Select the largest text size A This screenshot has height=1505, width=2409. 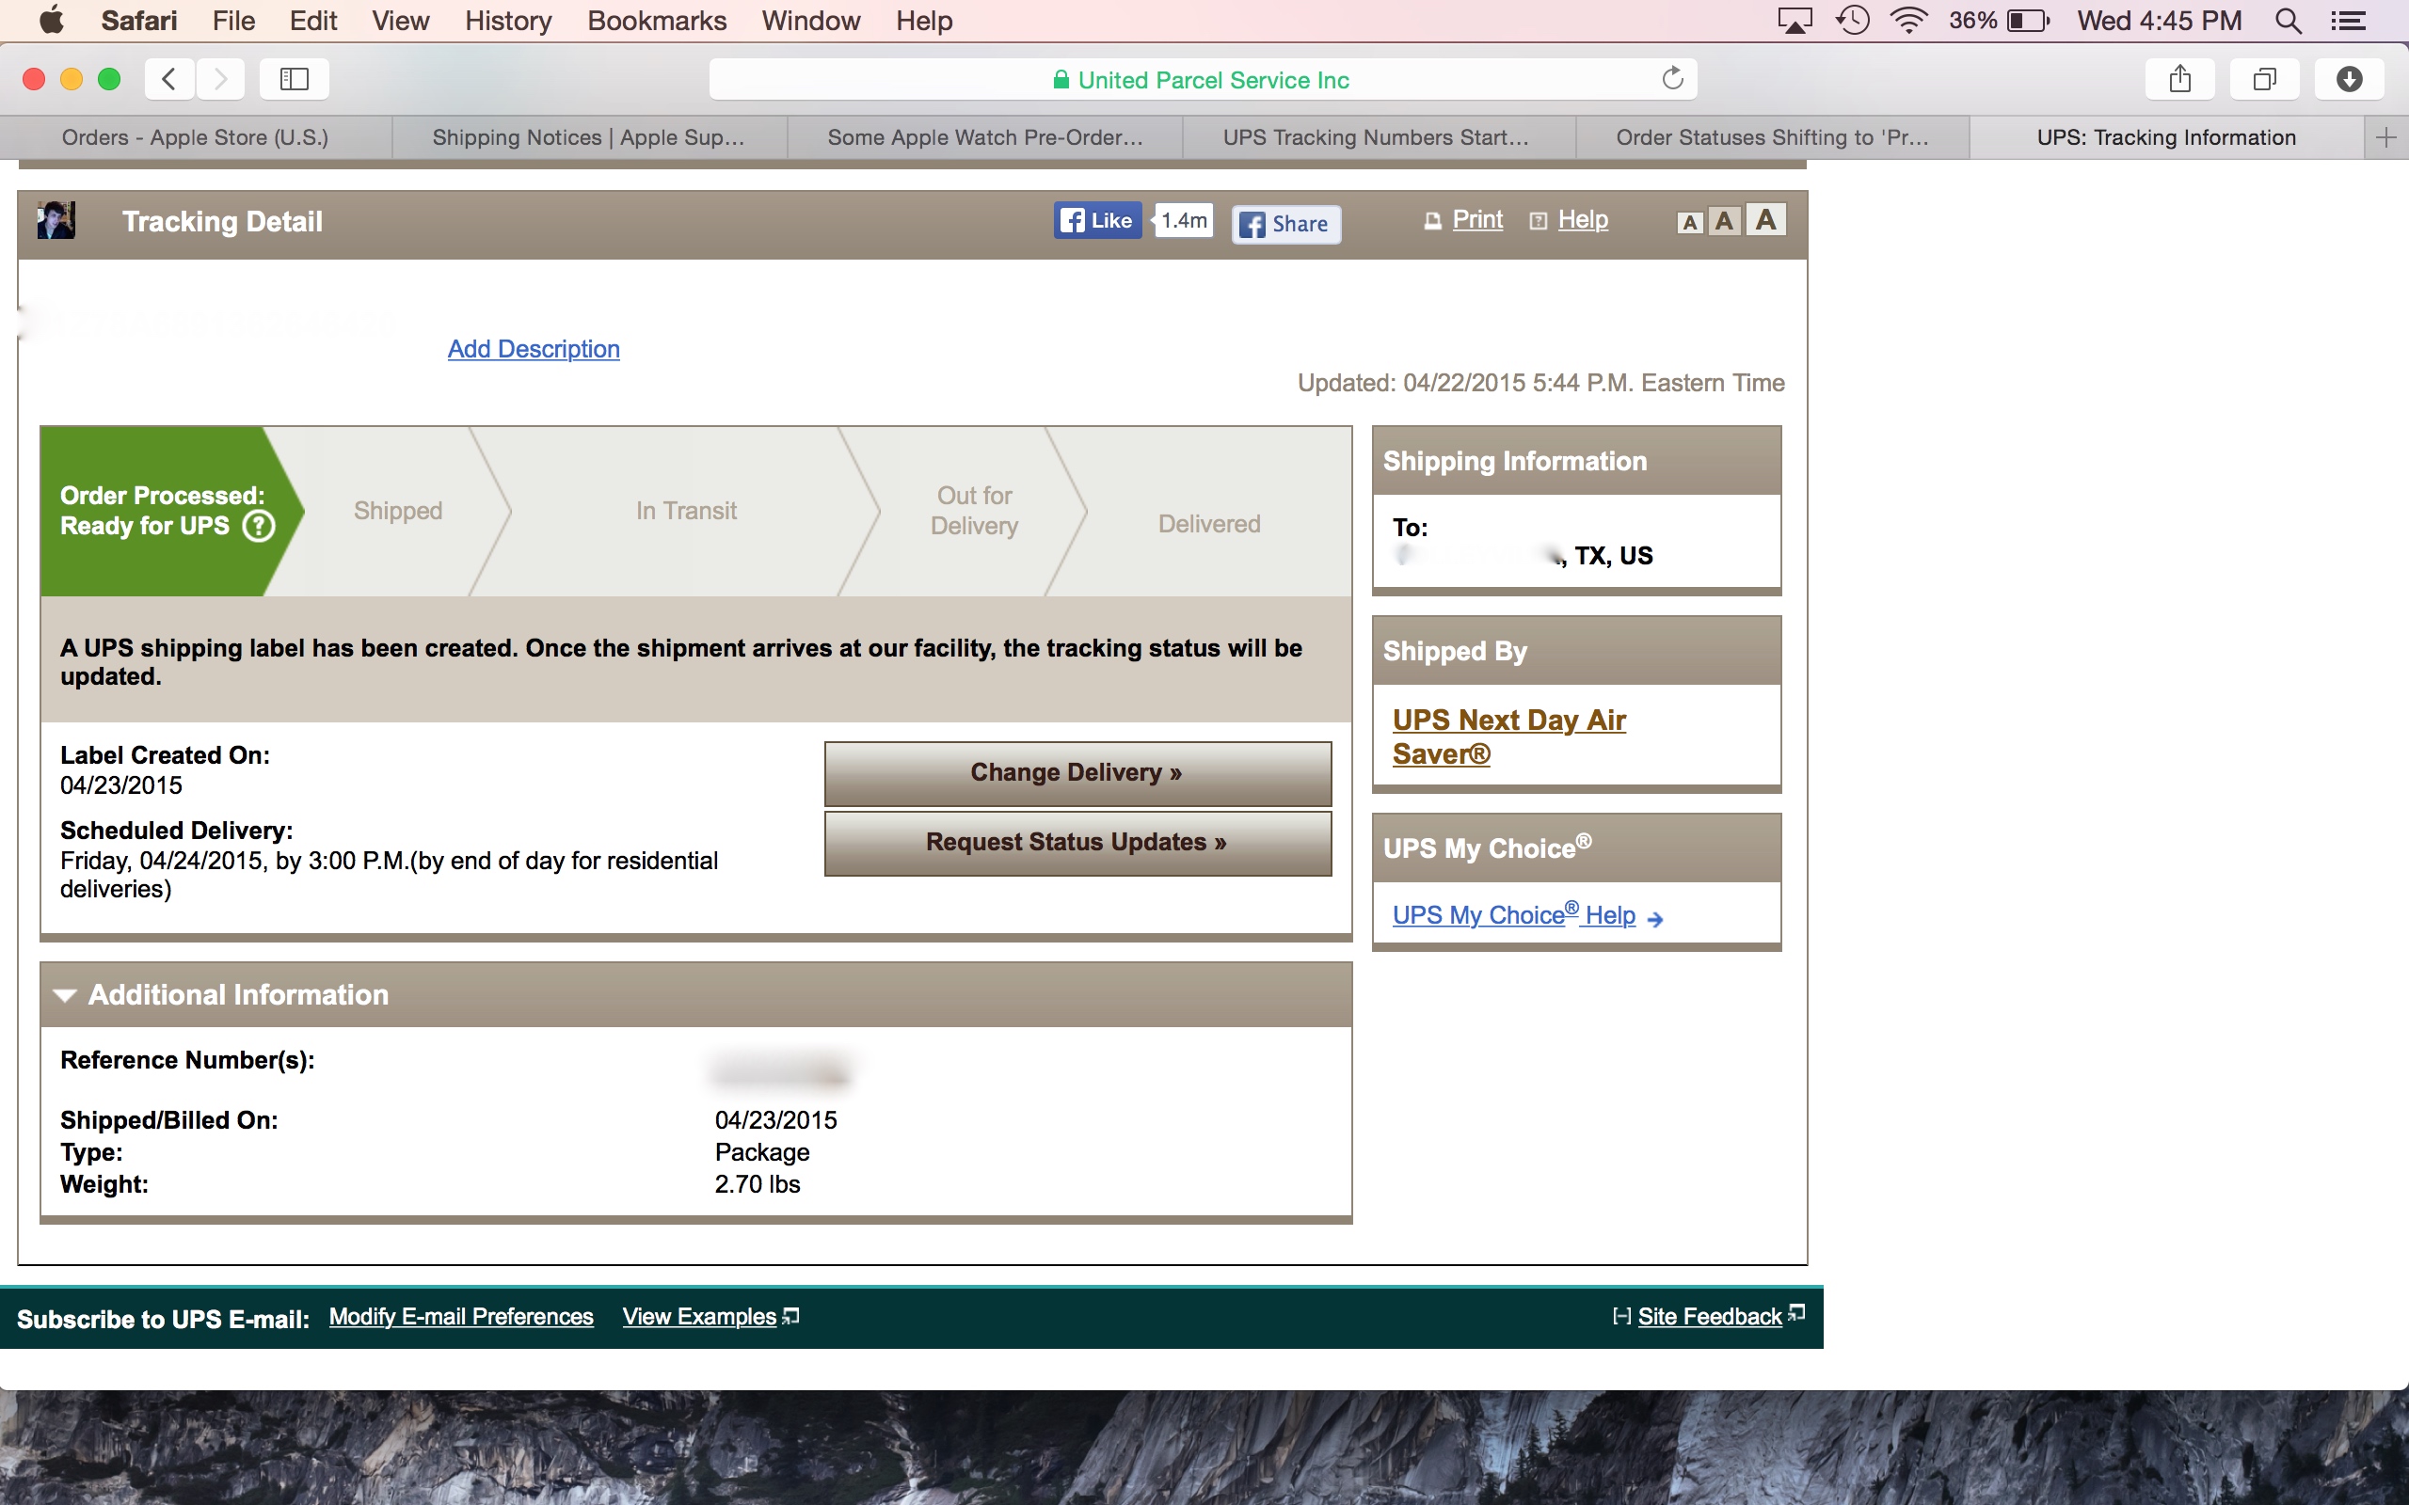[1766, 220]
